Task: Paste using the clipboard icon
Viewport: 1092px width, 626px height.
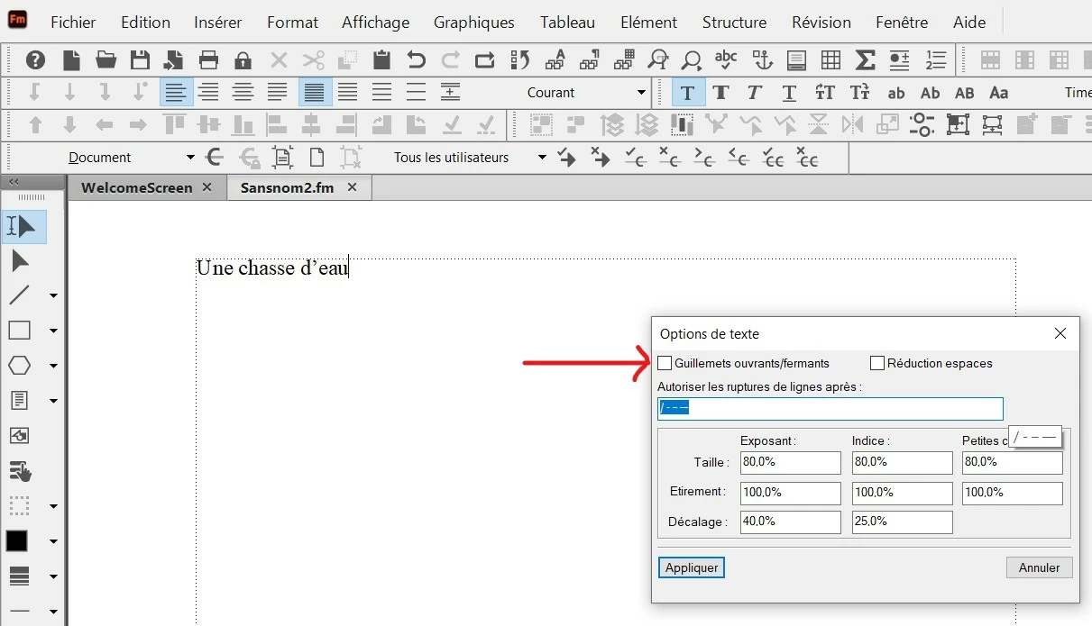Action: coord(381,60)
